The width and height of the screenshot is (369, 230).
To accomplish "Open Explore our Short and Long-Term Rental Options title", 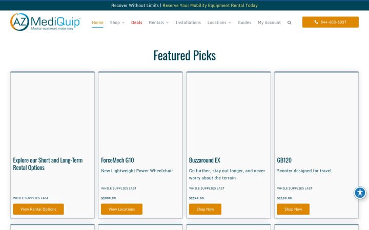I will (x=48, y=164).
